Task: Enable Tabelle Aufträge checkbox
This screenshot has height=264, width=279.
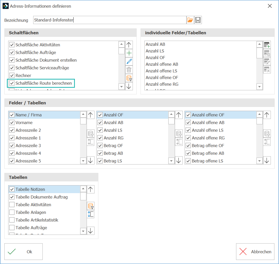Action: click(x=12, y=228)
